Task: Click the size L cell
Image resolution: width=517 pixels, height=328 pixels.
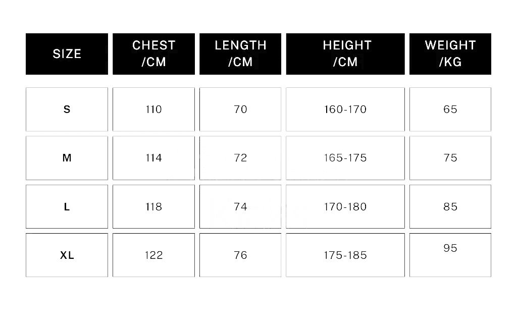Action: coord(67,207)
